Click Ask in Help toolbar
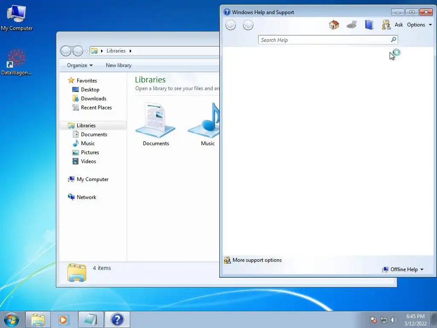This screenshot has width=437, height=328. pos(399,25)
